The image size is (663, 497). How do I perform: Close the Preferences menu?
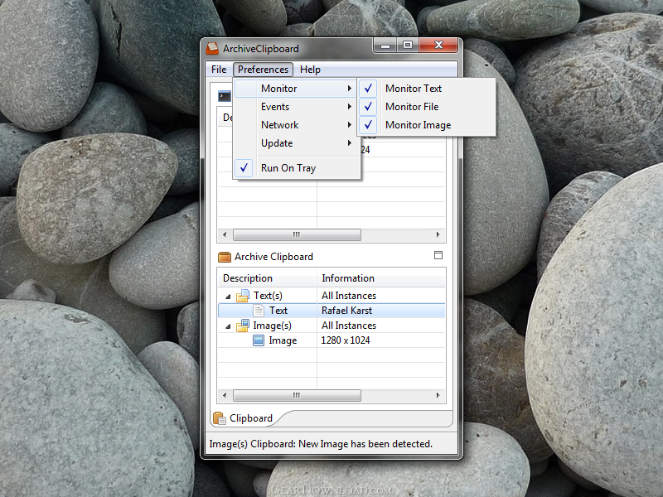point(263,70)
